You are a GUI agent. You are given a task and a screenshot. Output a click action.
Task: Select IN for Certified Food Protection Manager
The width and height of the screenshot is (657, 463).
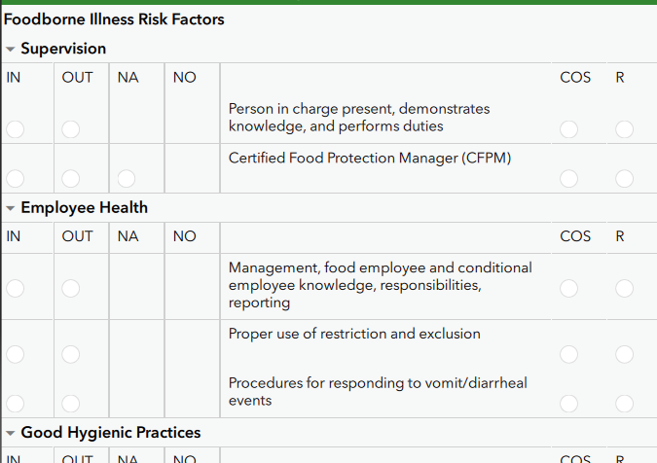pos(15,179)
